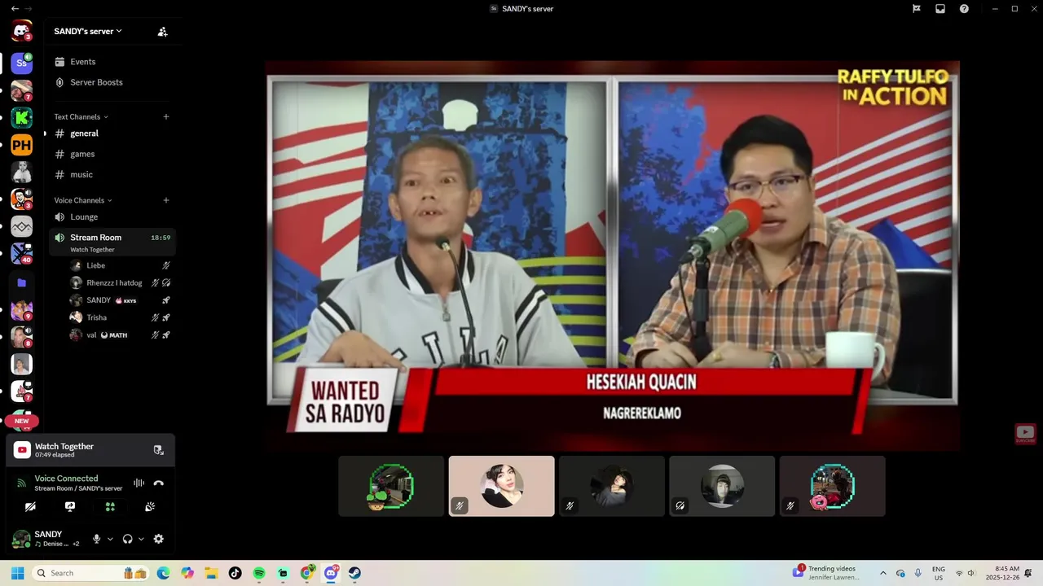Viewport: 1043px width, 586px height.
Task: Open SANDY's server dropdown menu
Action: 88,32
